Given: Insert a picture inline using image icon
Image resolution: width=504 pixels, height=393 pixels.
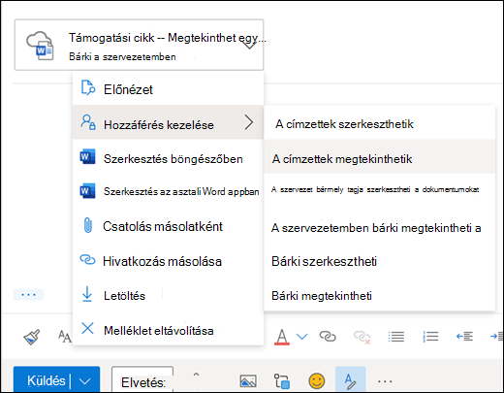Looking at the screenshot, I should pos(248,381).
